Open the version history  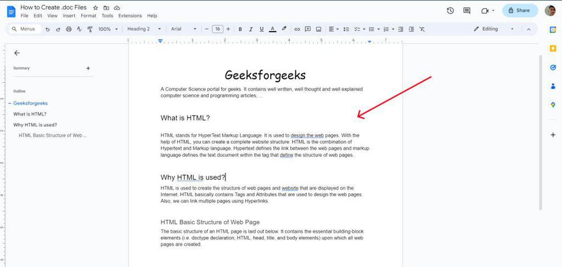coord(451,11)
